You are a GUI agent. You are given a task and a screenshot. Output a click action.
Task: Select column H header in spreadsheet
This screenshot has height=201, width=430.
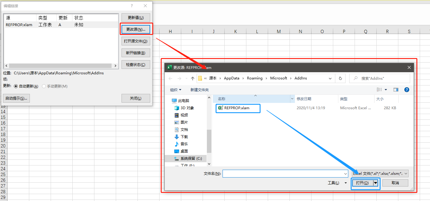coord(170,31)
